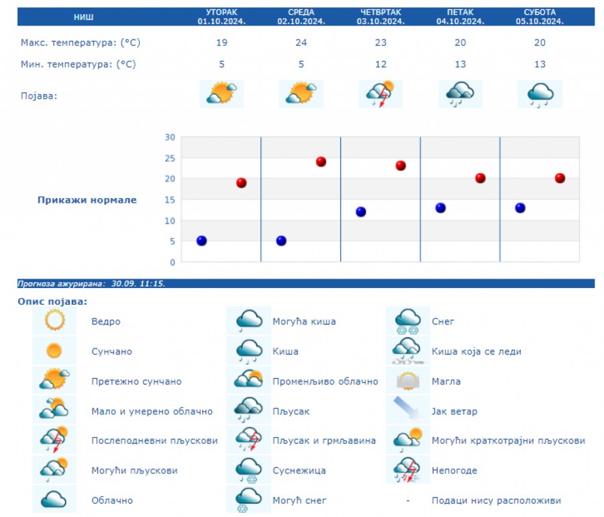This screenshot has height=517, width=604.
Task: Click the legend icon for Суснежица
Action: [x=248, y=470]
